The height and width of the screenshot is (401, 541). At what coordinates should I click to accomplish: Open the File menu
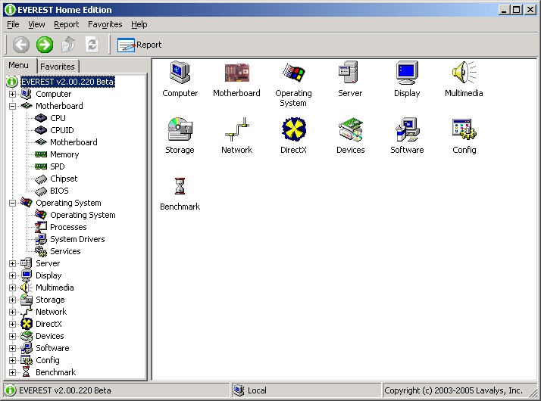(x=13, y=24)
